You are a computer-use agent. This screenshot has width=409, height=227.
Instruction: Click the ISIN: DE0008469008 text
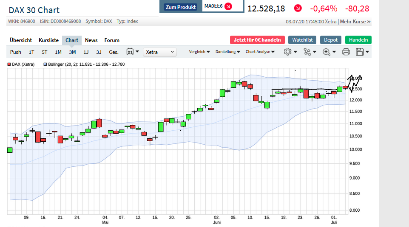pos(60,21)
